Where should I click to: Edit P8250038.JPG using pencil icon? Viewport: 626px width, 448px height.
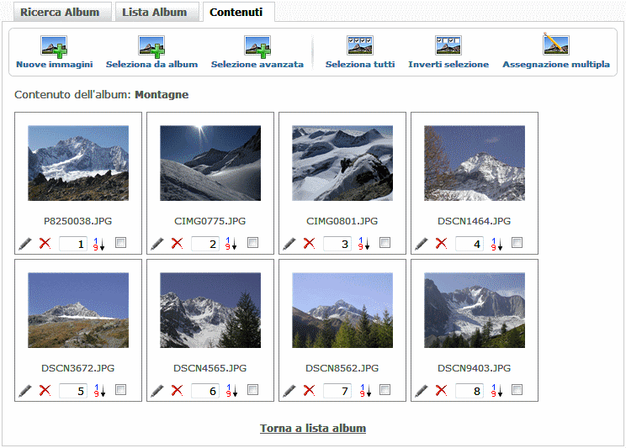(x=25, y=244)
